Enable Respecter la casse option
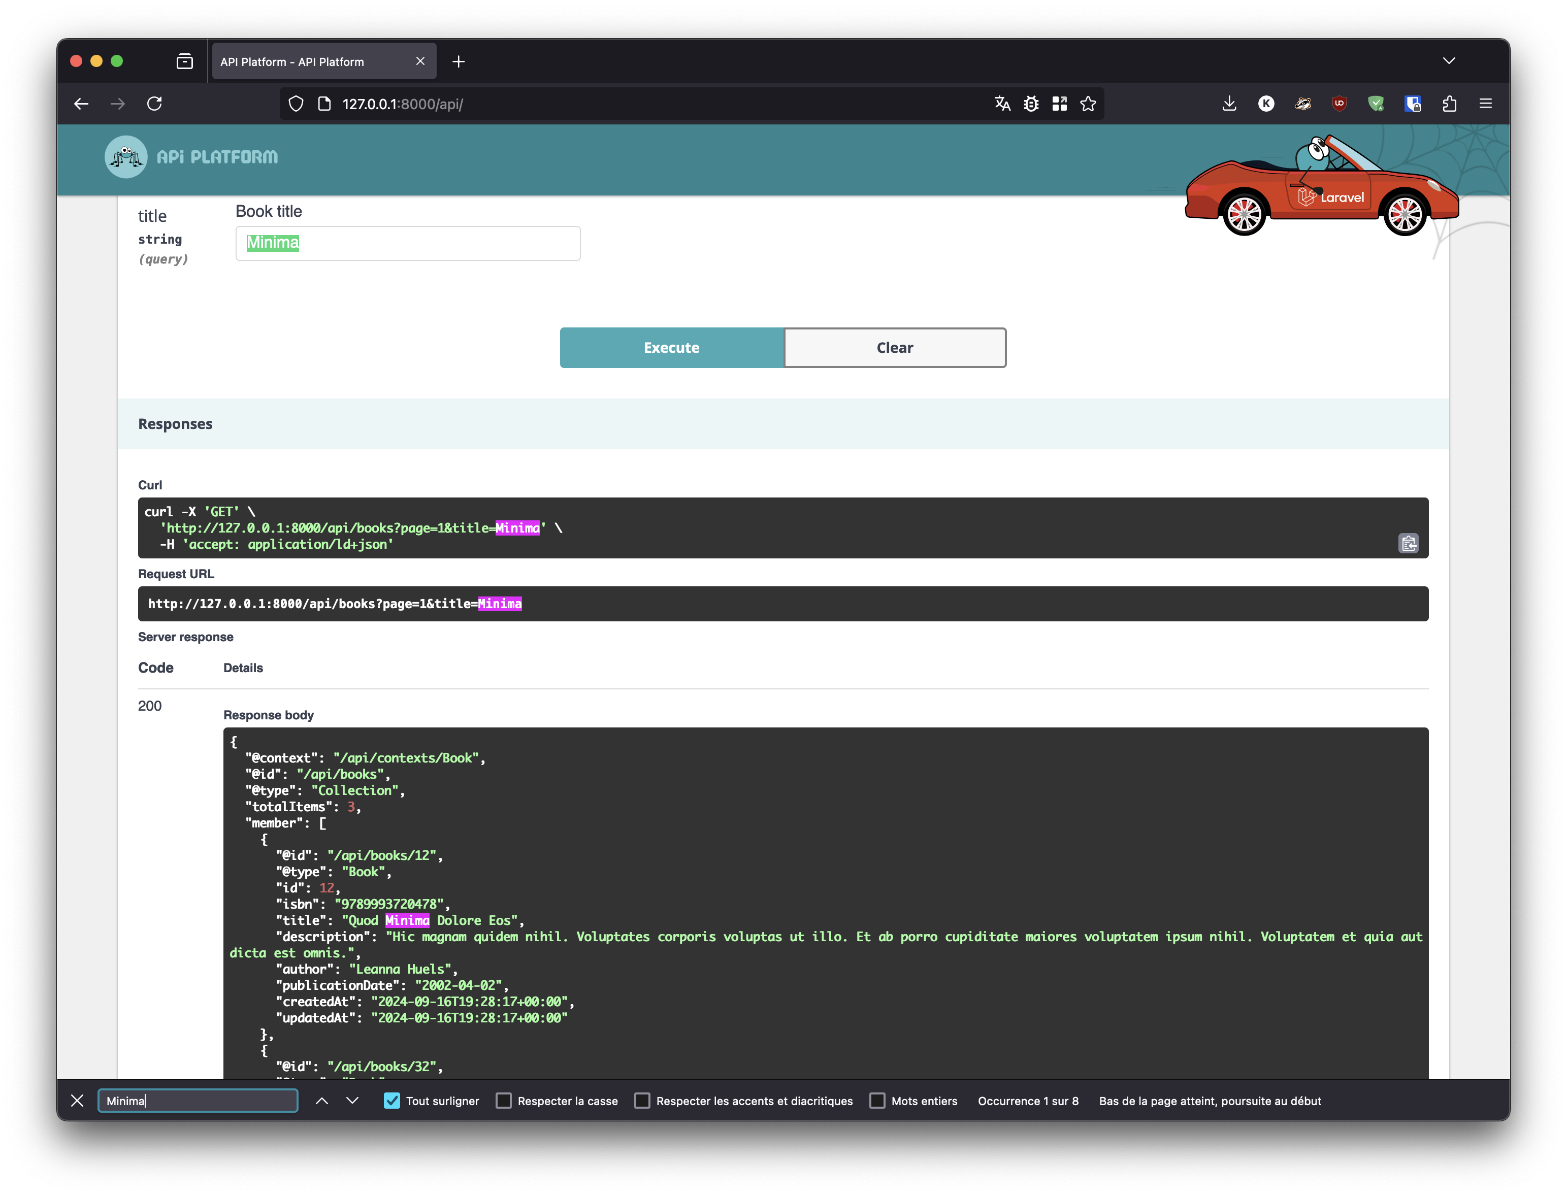The image size is (1567, 1196). 503,1101
